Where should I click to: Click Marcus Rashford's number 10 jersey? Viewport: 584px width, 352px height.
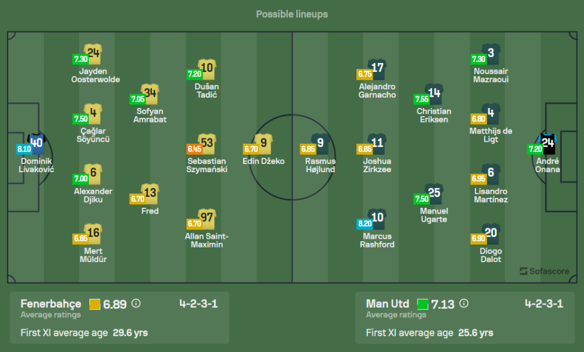[377, 218]
